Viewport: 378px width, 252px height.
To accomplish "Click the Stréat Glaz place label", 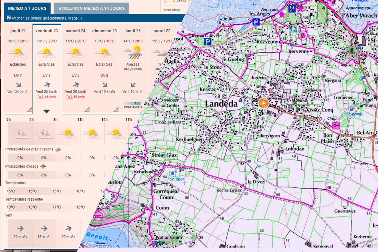I will point(164,155).
